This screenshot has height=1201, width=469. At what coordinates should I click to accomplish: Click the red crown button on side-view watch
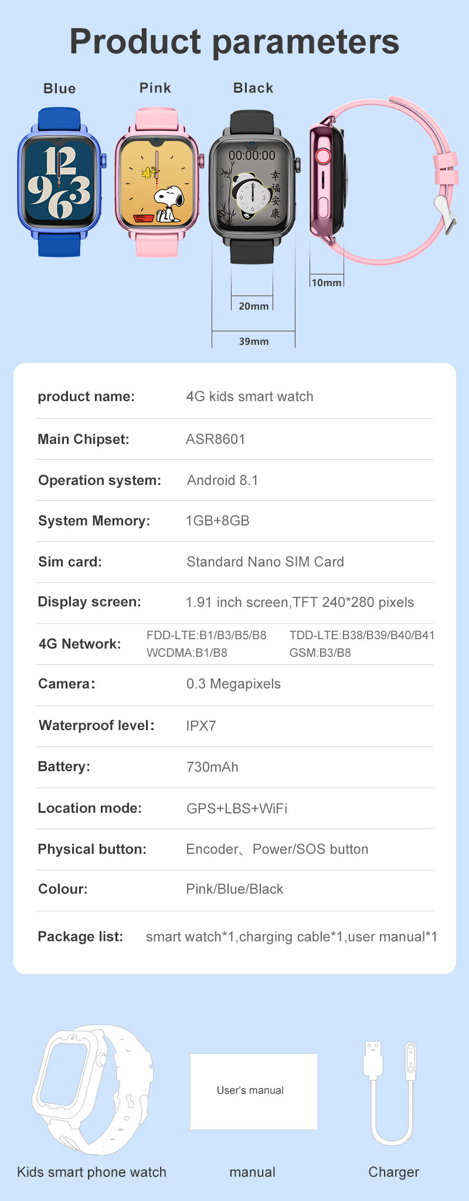point(324,157)
